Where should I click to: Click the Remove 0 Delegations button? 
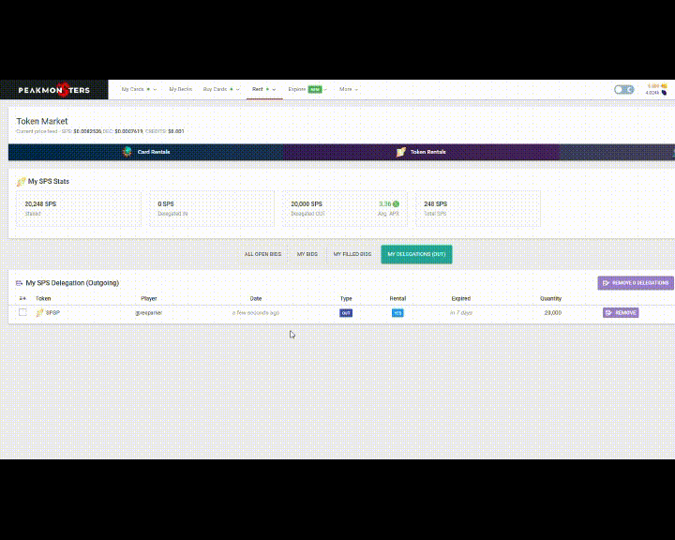click(x=636, y=283)
